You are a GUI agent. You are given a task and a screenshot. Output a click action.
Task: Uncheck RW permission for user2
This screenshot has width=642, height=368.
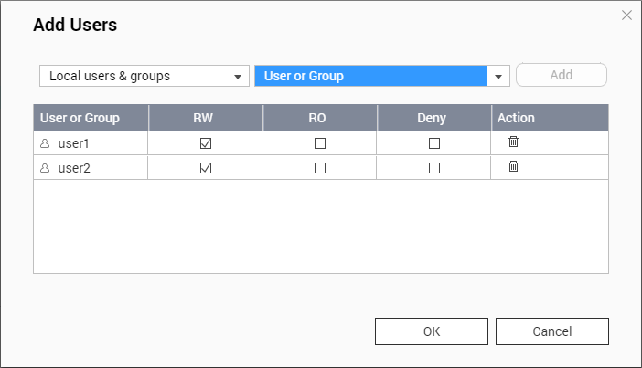tap(206, 168)
